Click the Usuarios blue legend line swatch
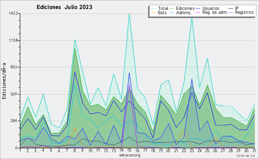259x159 pixels. pyautogui.click(x=198, y=9)
